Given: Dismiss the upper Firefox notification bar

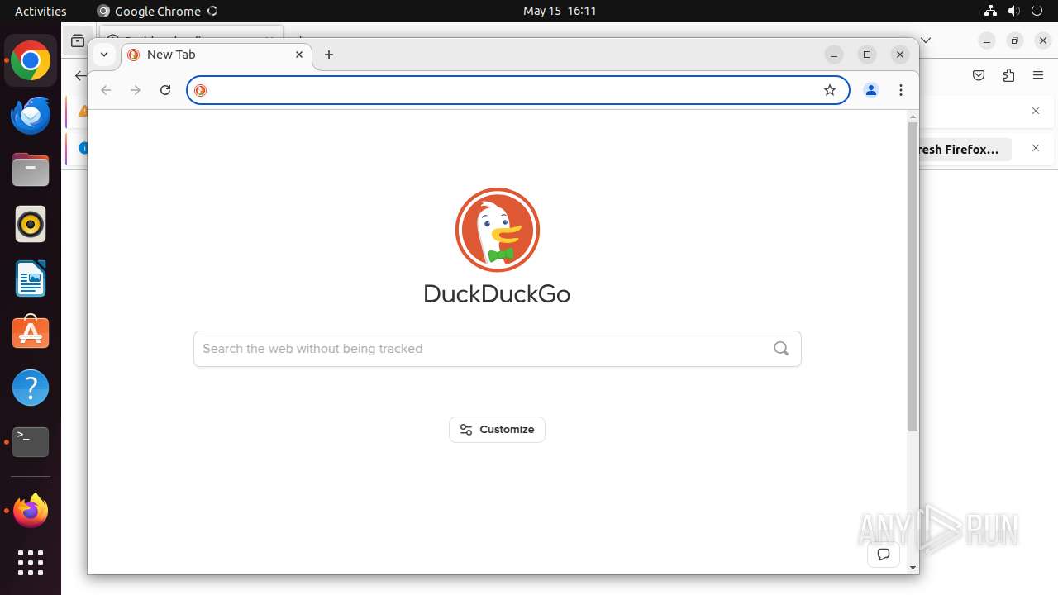Looking at the screenshot, I should [x=1036, y=111].
